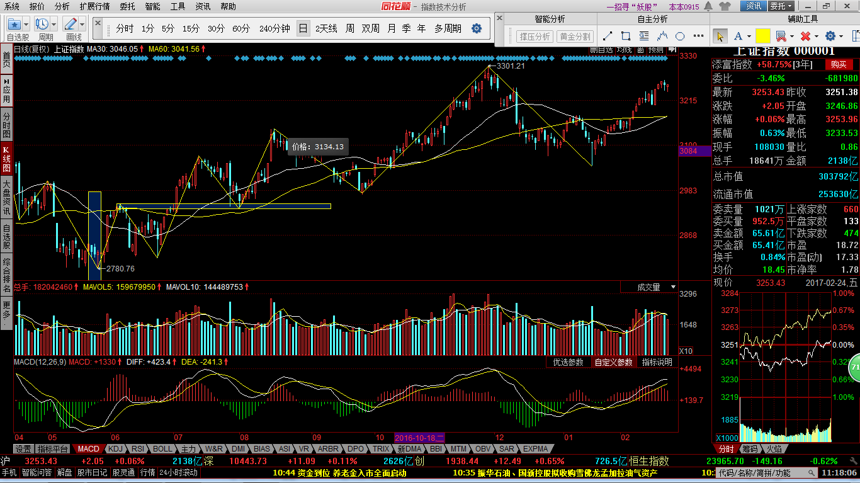Click the red 购买 button
860x483 pixels.
point(839,64)
